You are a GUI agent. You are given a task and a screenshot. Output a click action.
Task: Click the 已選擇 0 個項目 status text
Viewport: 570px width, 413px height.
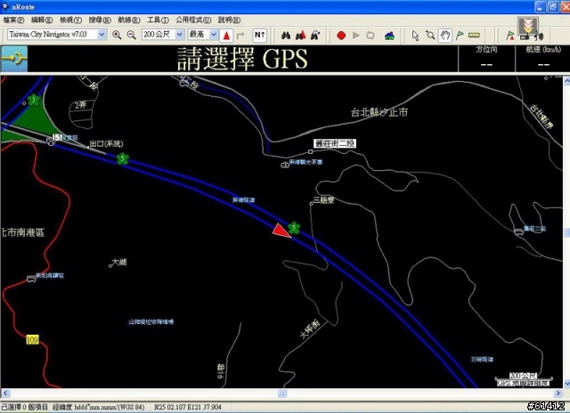pyautogui.click(x=24, y=407)
